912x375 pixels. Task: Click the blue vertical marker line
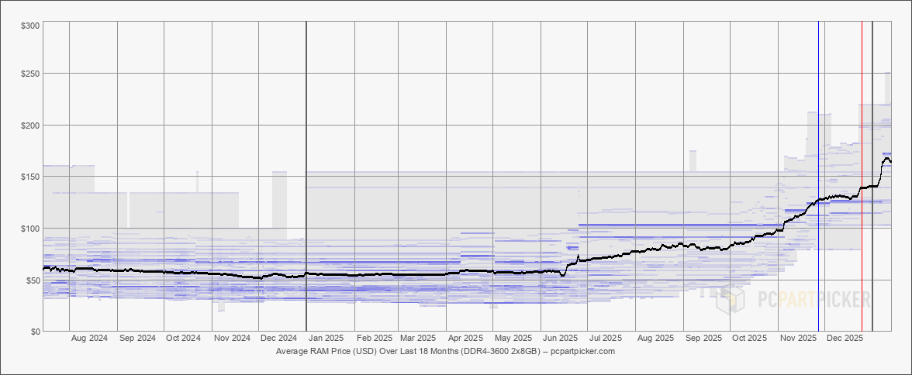(818, 176)
